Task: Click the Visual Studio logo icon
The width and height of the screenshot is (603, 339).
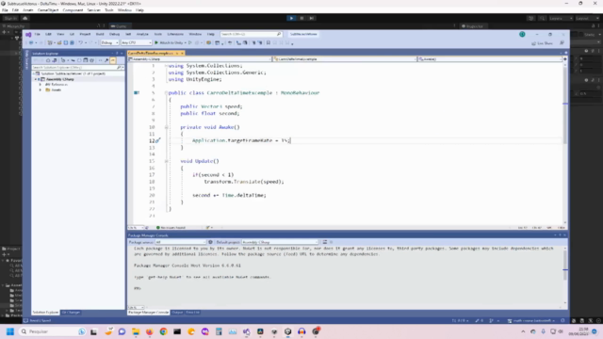Action: [x=28, y=34]
